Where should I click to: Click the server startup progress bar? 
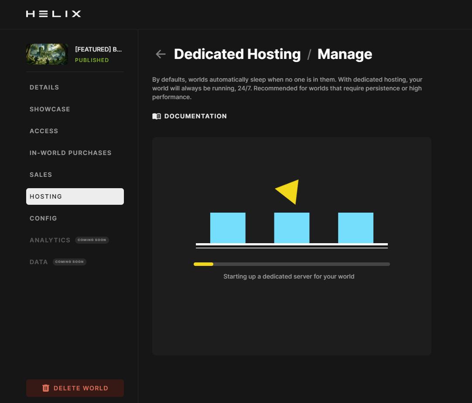[291, 264]
